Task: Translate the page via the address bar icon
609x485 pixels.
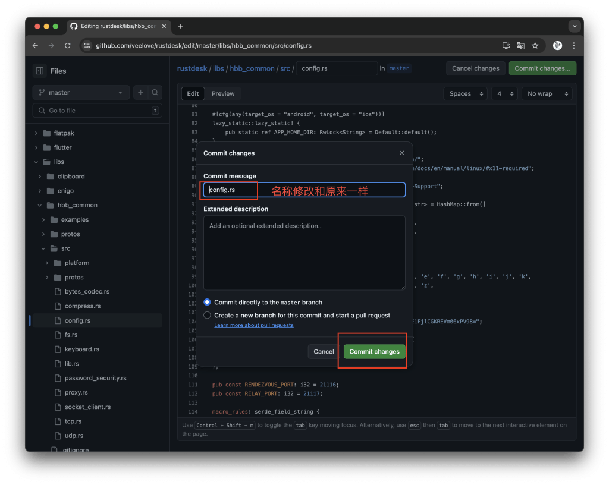Action: pyautogui.click(x=520, y=45)
